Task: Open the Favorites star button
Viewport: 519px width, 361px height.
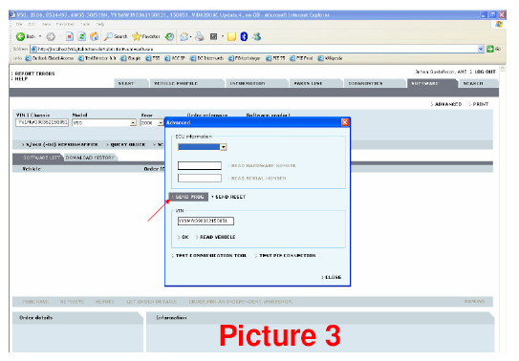Action: pos(146,36)
